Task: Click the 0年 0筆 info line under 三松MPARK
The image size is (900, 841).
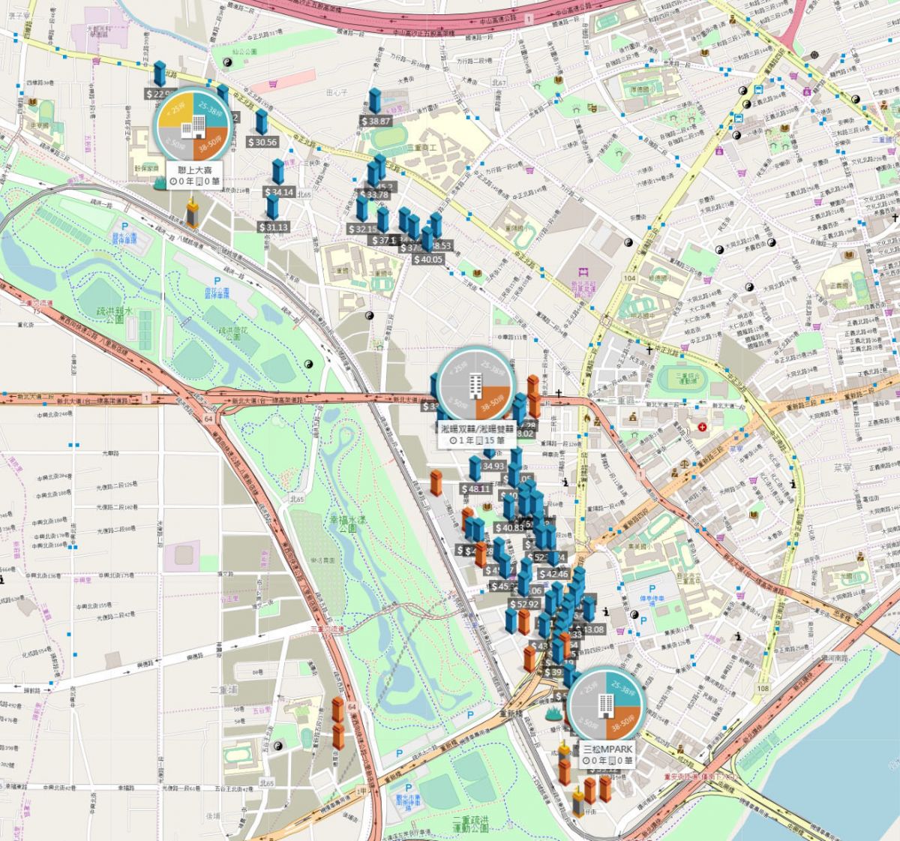Action: coord(608,760)
